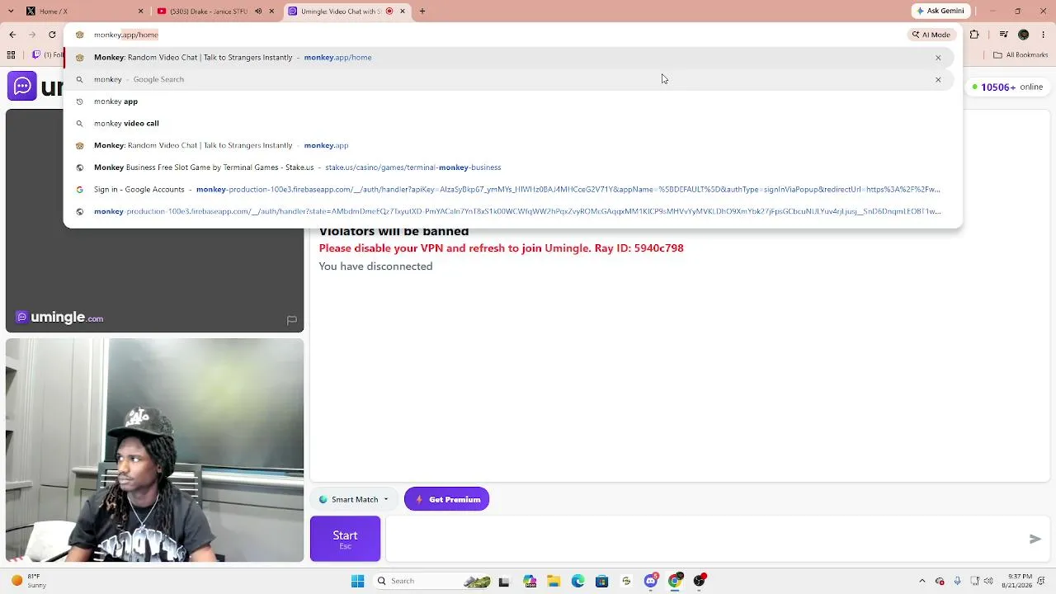Select the 'monkey - Google Search' suggestion
Image resolution: width=1056 pixels, height=594 pixels.
point(508,79)
